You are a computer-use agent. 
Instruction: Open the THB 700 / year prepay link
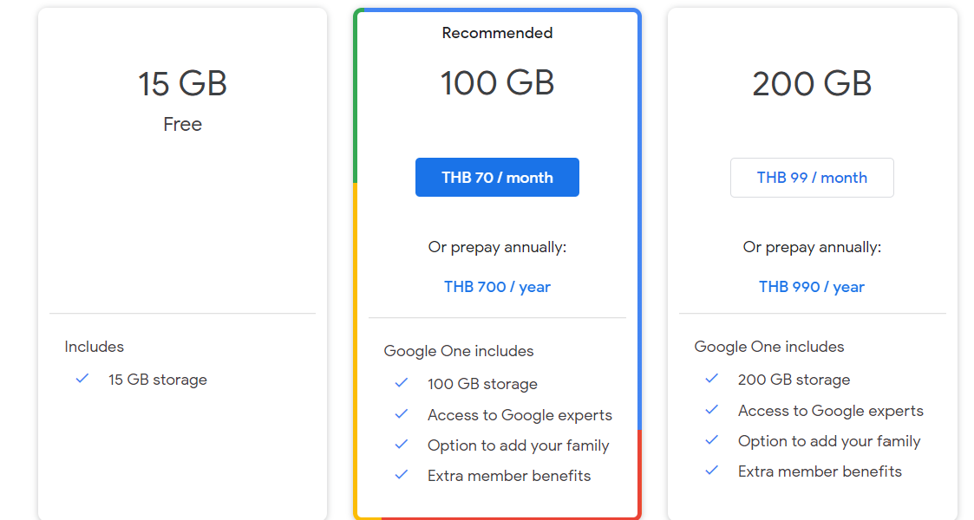click(497, 287)
